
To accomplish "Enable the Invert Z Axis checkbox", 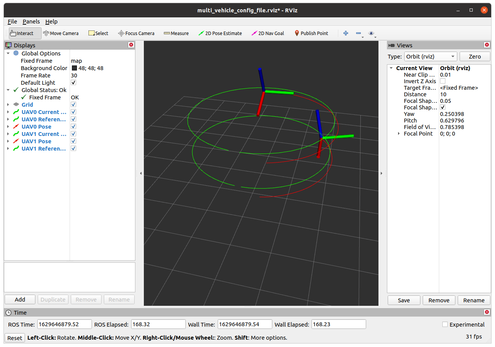I will pos(443,81).
